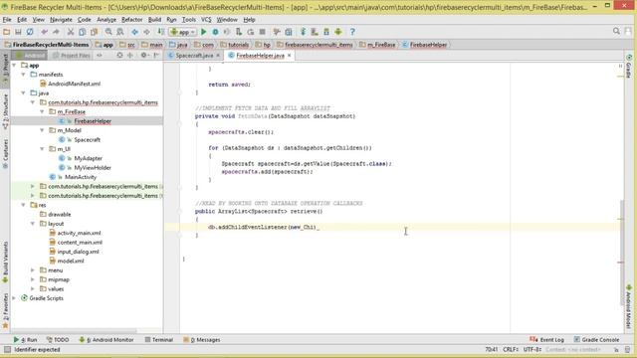Click the Paste toolbar icon
Screen dimensions: 637x358
pos(94,32)
